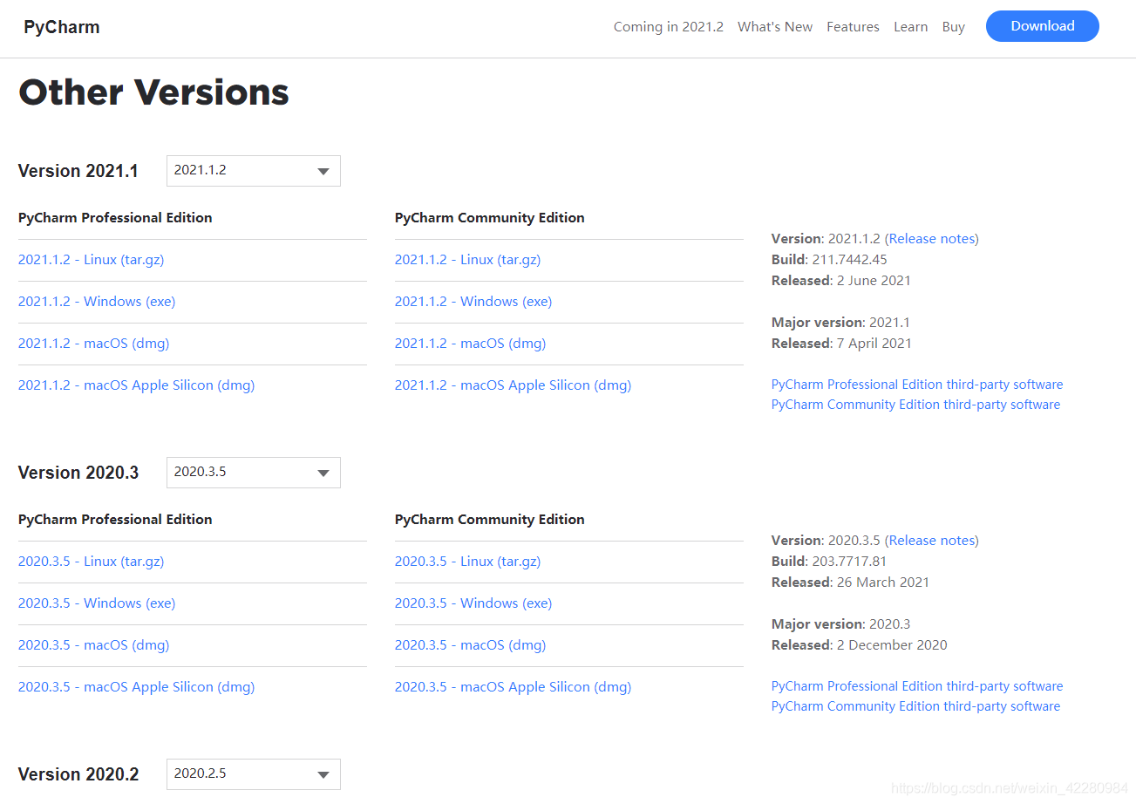Viewport: 1136px width, 804px height.
Task: Download Community 2020.3.5 macOS Apple Silicon
Action: coord(514,687)
